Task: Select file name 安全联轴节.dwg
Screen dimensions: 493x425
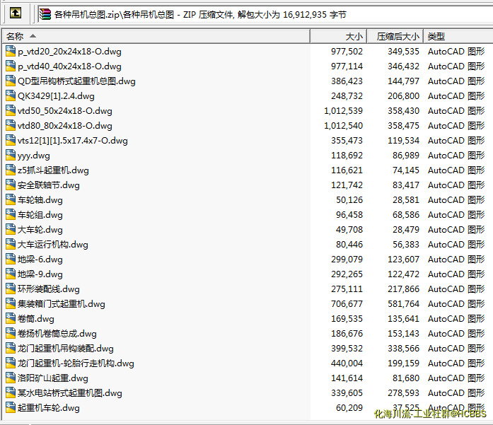Action: click(49, 185)
